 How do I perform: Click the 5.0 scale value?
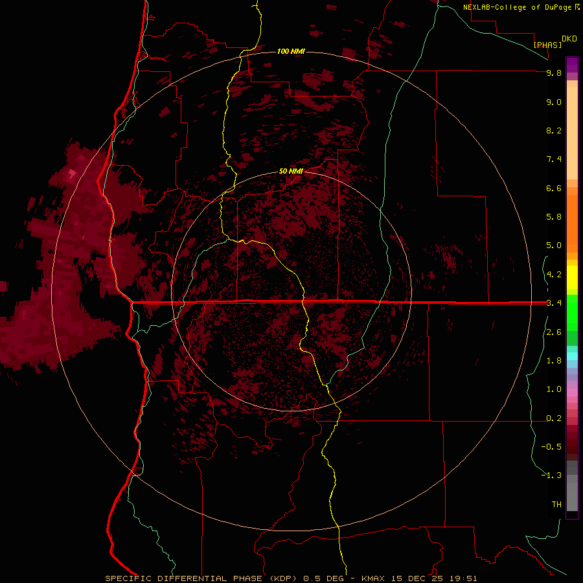click(554, 246)
